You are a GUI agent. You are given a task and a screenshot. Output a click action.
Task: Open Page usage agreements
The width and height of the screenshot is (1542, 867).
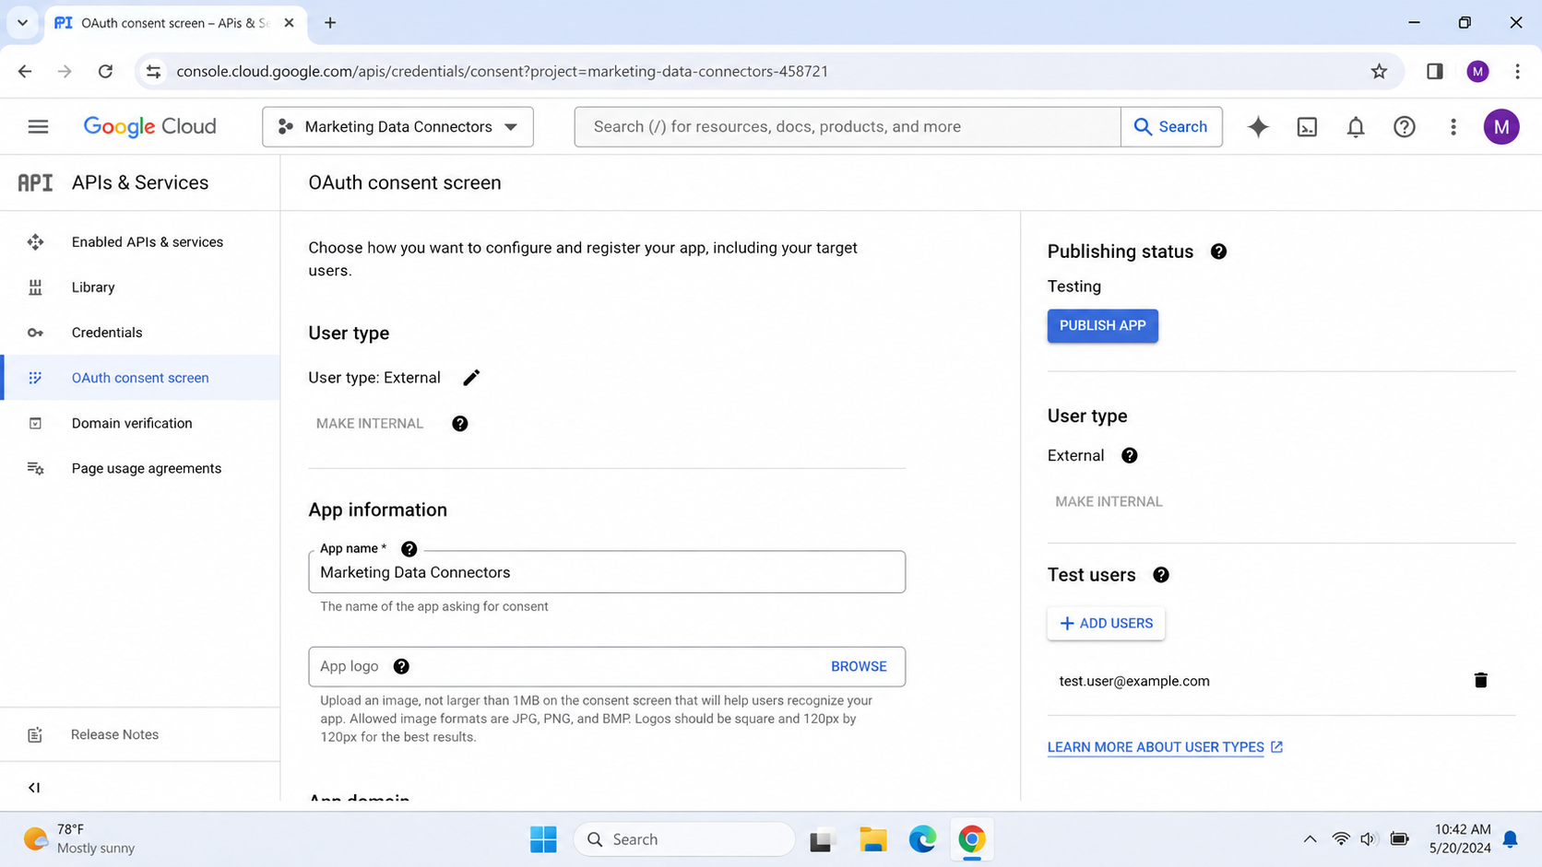tap(140, 468)
